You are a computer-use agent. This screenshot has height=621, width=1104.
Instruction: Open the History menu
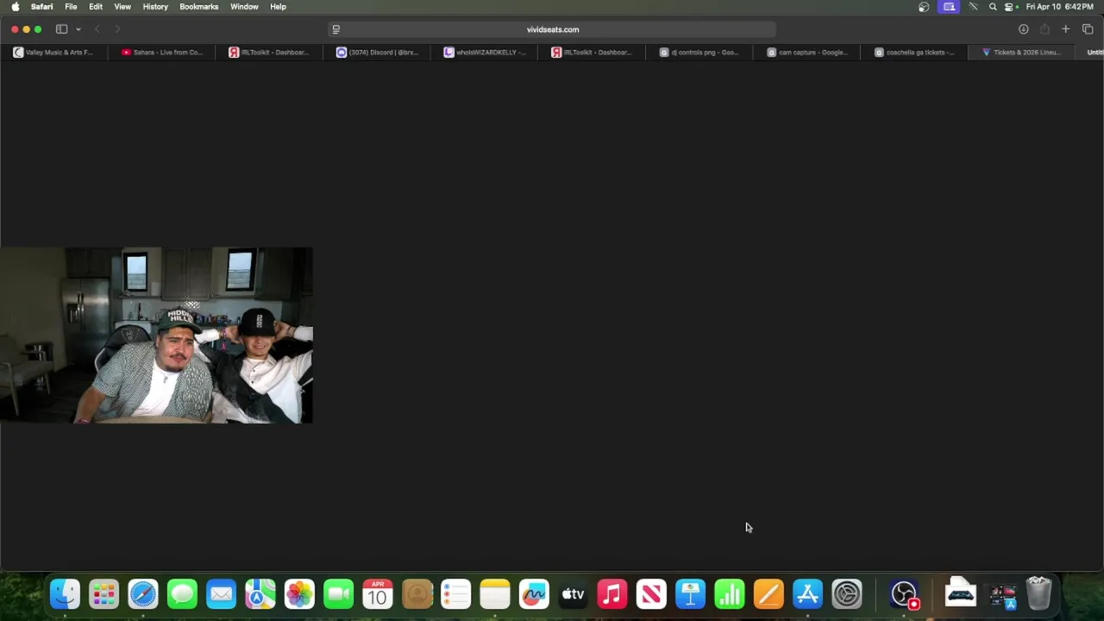[155, 7]
